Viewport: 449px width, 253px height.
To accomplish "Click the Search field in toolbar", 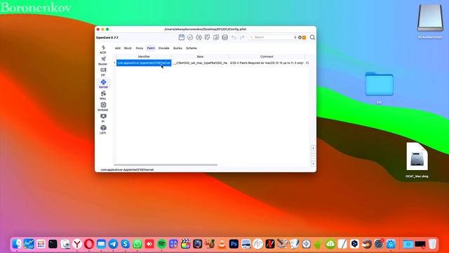I will click(272, 37).
